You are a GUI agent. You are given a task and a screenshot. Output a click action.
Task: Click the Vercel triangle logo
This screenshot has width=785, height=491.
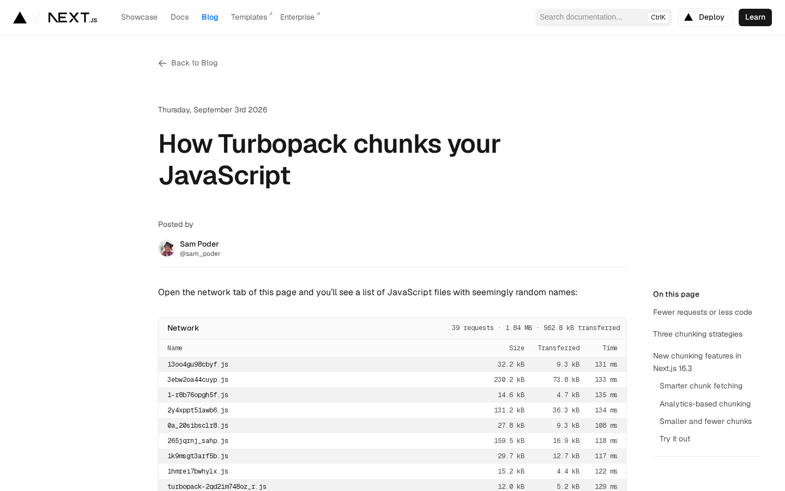20,17
